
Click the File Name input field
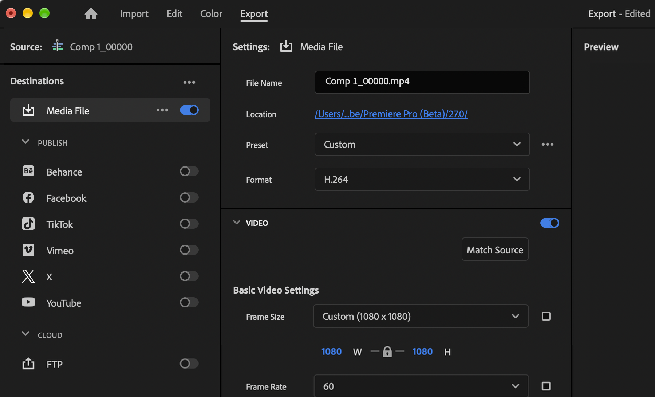[422, 82]
